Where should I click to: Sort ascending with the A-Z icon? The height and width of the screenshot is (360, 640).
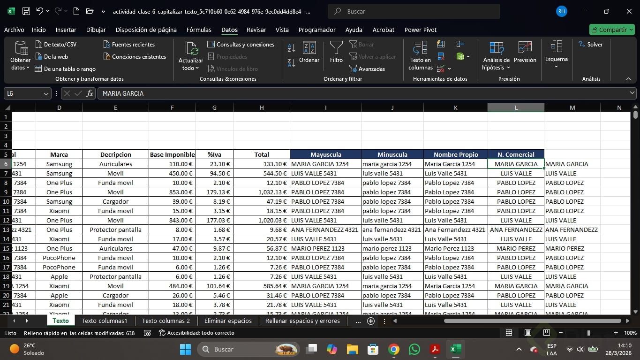pos(291,48)
